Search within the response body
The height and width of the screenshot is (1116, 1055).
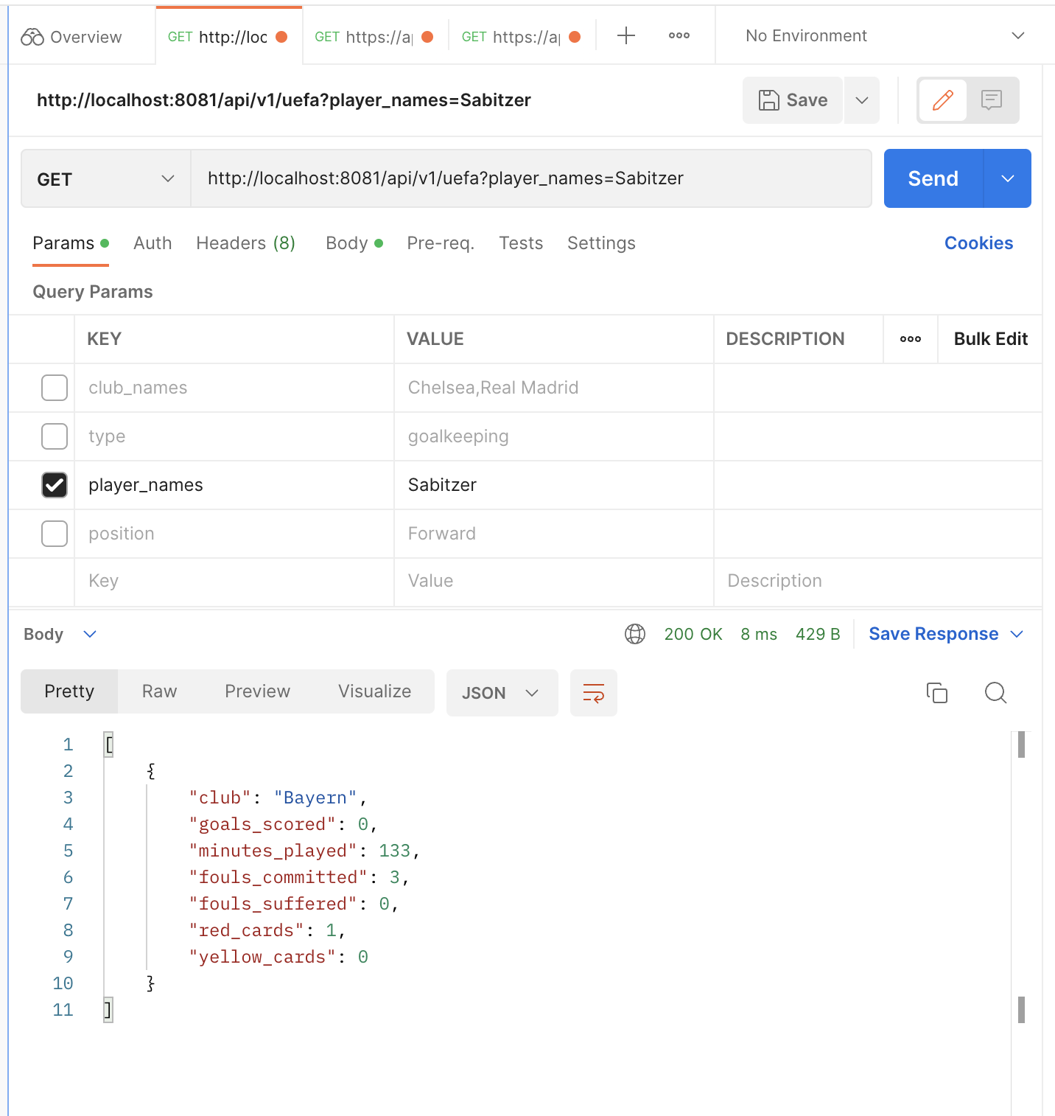995,693
